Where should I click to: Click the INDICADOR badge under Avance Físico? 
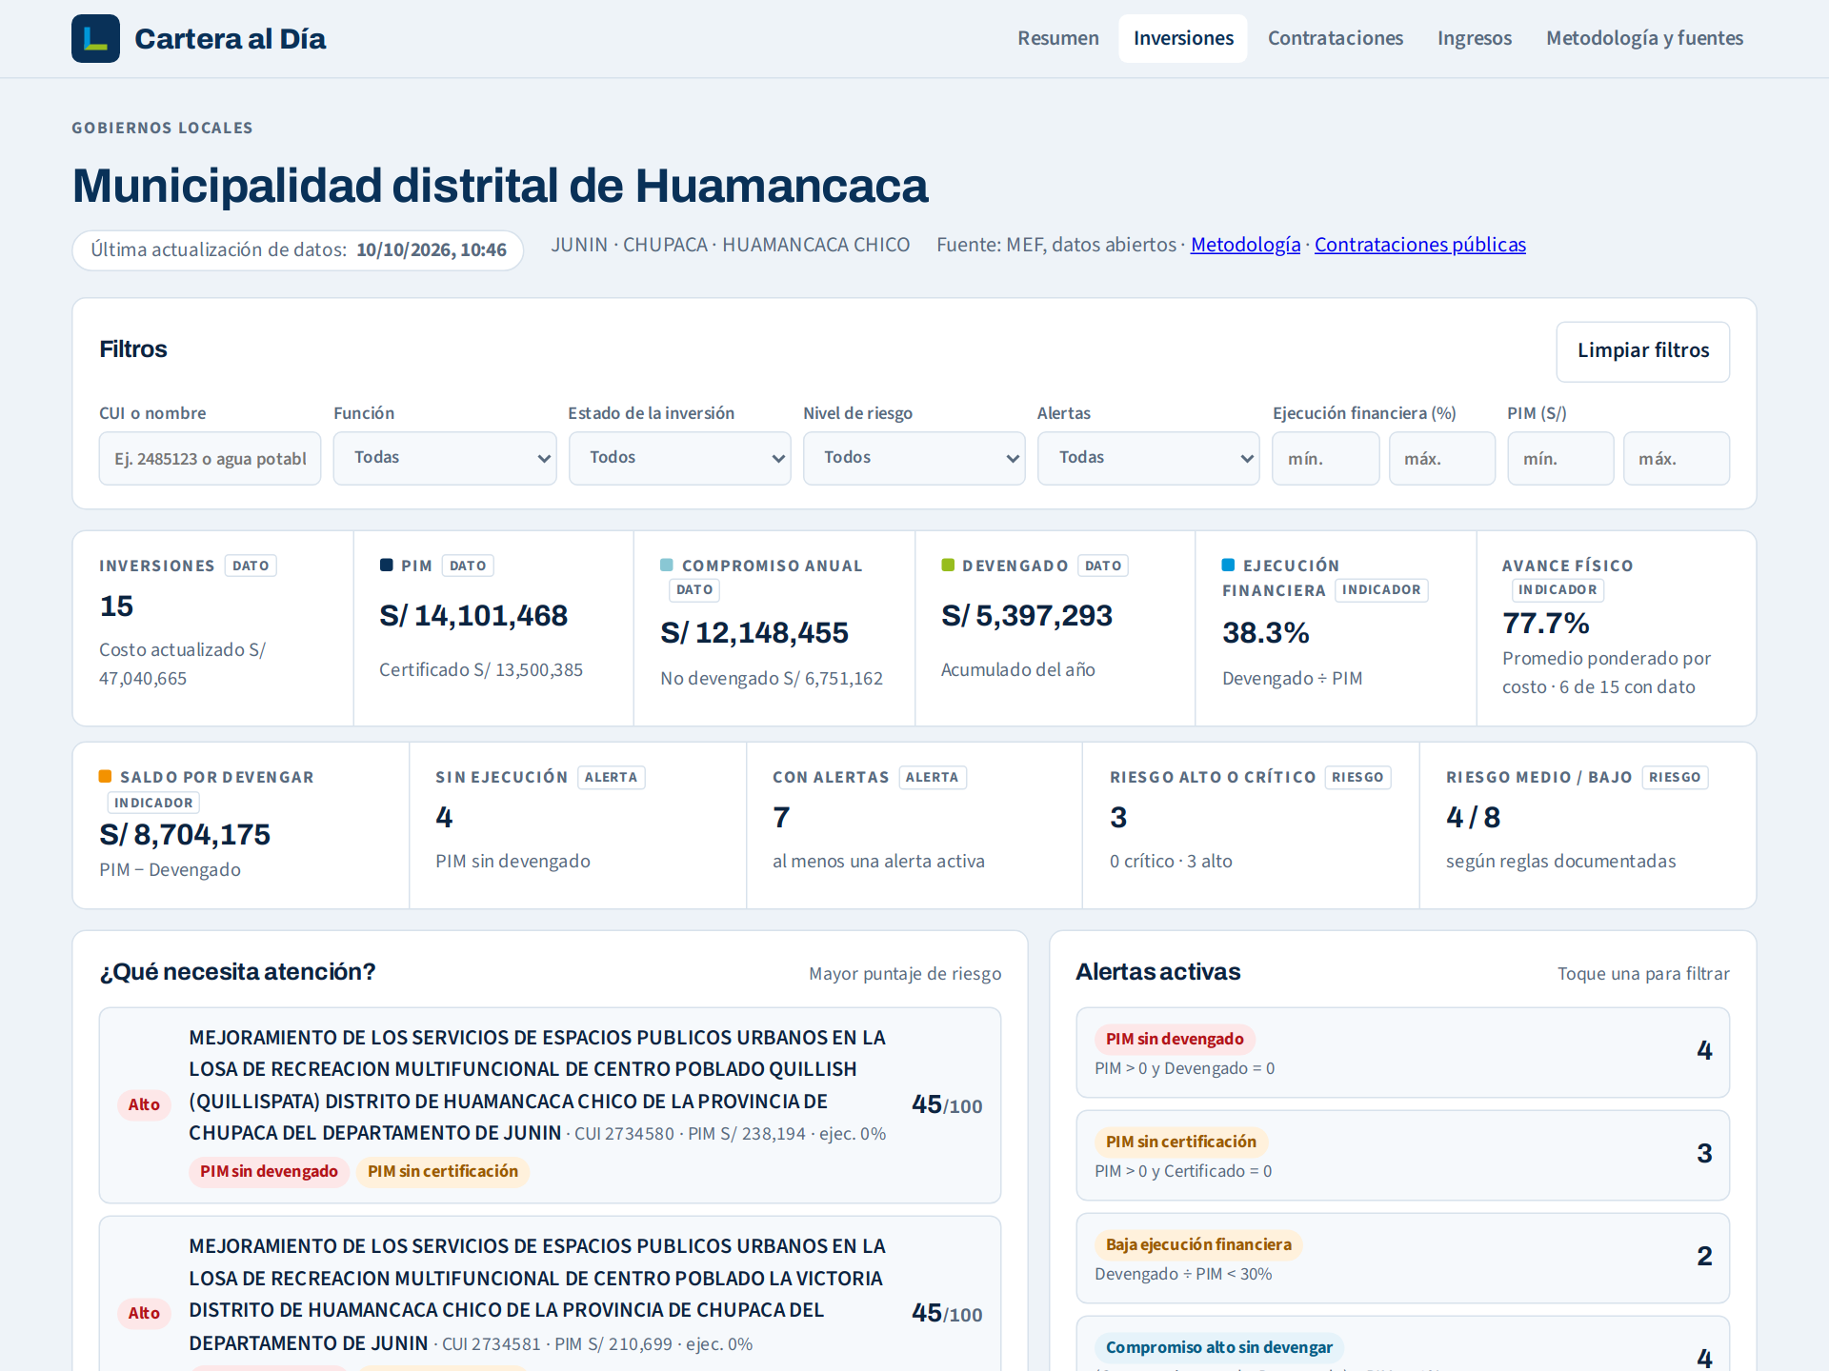point(1558,590)
